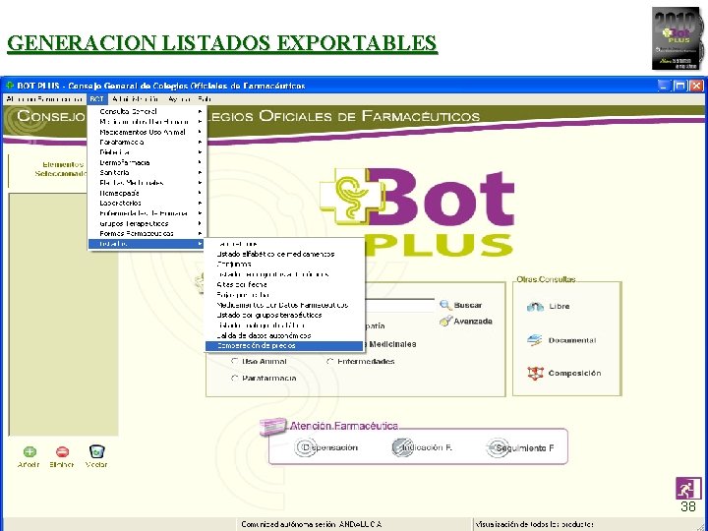Open the Administración menu
This screenshot has height=531, width=708.
[x=135, y=99]
